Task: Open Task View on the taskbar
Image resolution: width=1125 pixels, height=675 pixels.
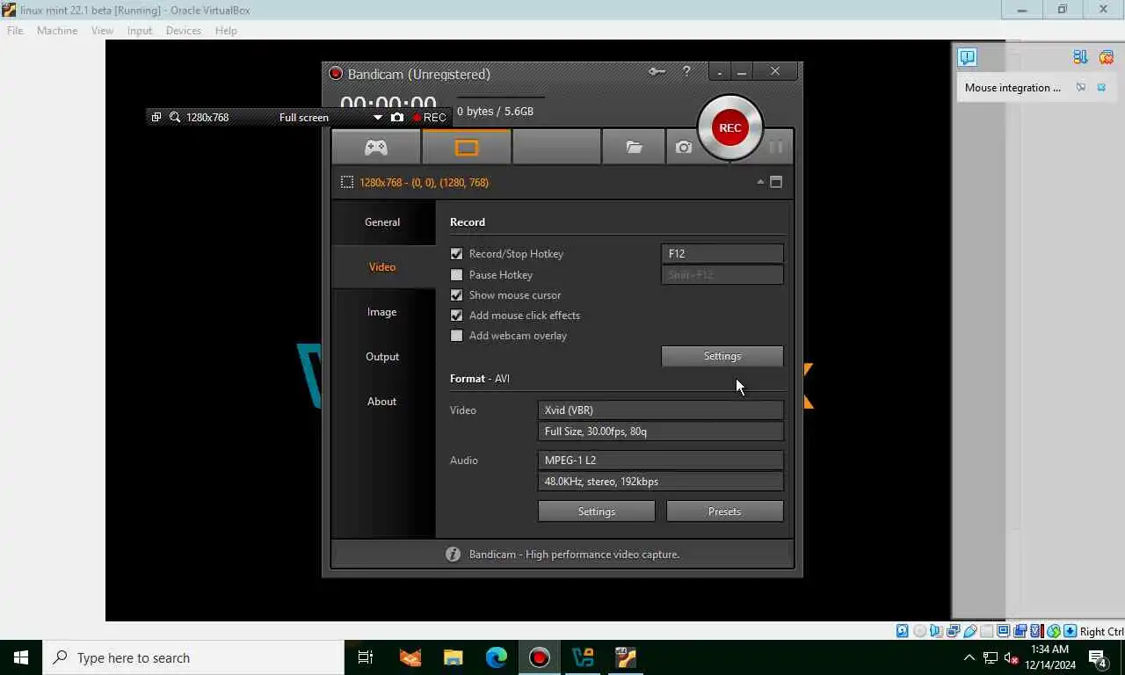Action: (x=366, y=657)
